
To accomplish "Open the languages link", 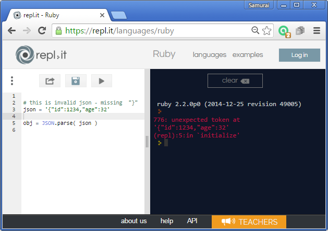I will [x=210, y=55].
